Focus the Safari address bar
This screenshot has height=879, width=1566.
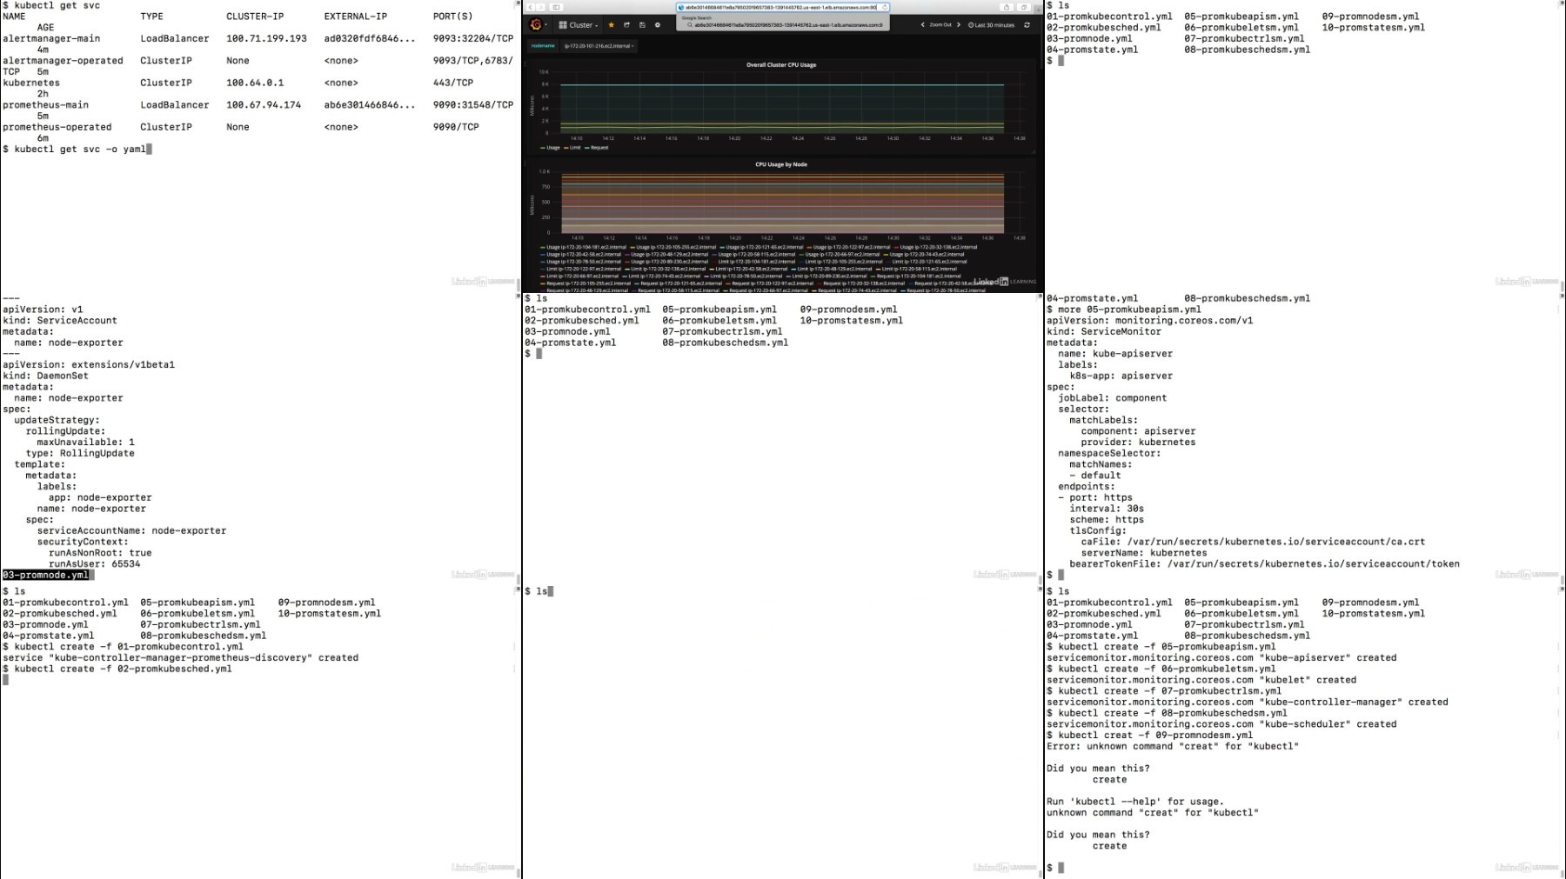pos(781,7)
